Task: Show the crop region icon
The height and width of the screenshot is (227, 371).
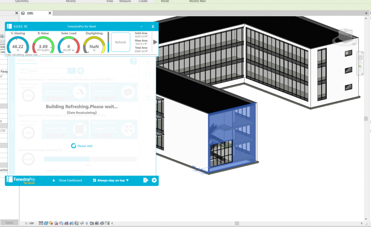Action: [71, 223]
